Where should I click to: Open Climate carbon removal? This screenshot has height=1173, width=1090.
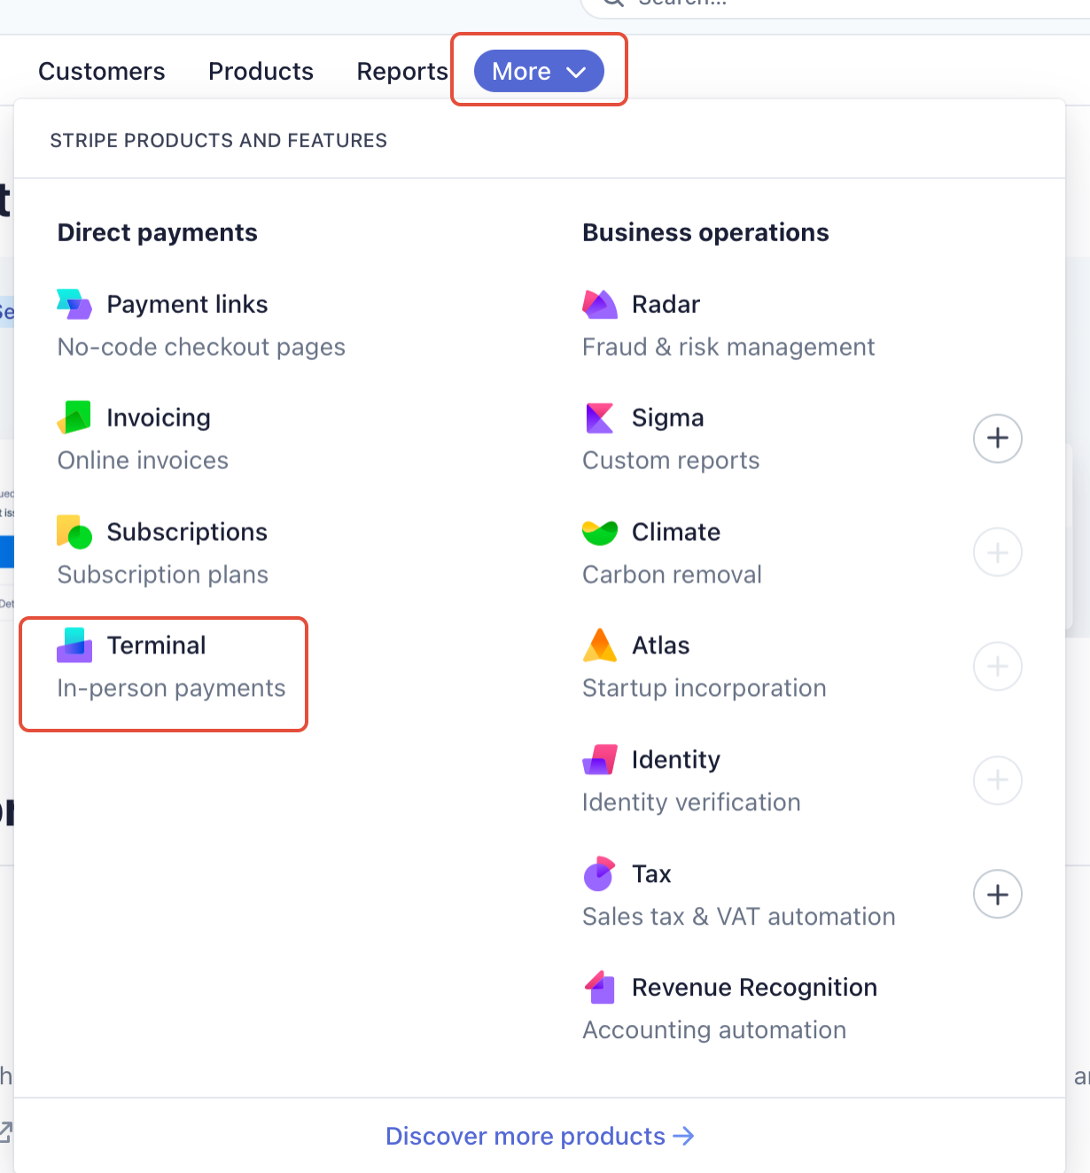(x=675, y=532)
